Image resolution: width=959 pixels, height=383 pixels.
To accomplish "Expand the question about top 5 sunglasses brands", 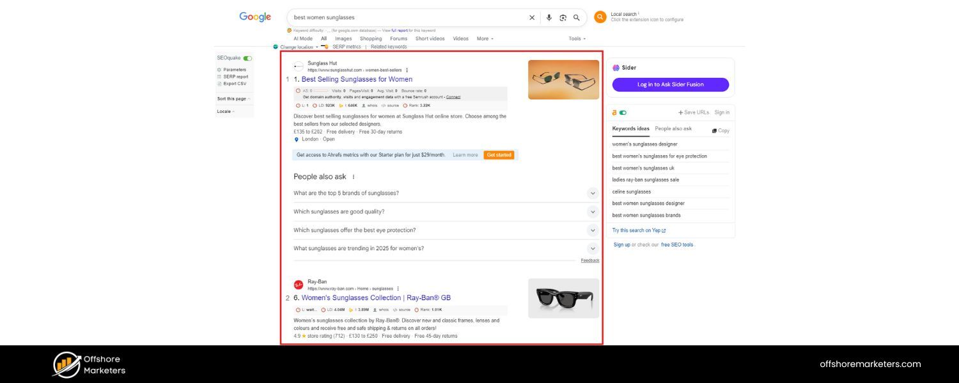I will pos(592,192).
